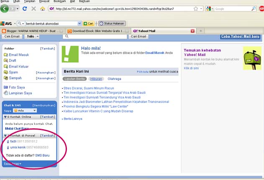Viewport: 264px width, 180px height.
Task: Click the Sampah trash folder icon
Action: (x=6, y=78)
